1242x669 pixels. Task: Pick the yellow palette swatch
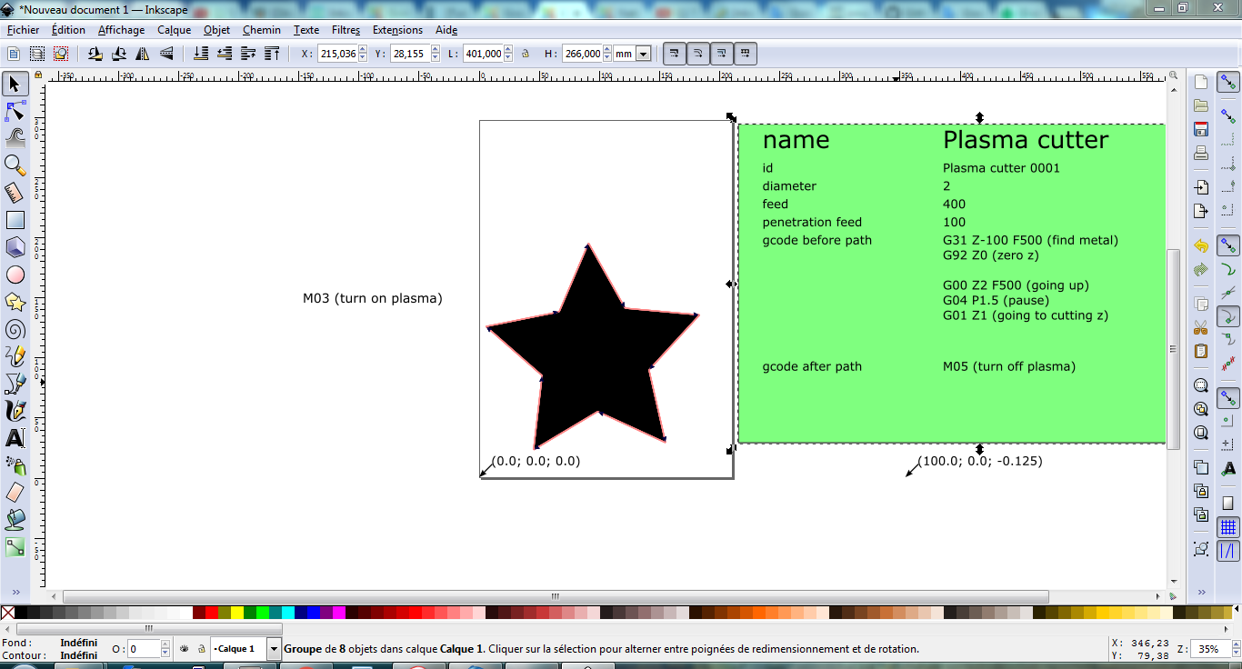[237, 613]
